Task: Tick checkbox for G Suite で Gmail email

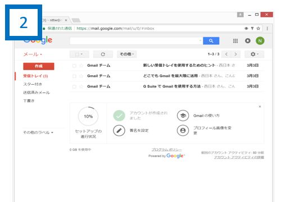Action: 74,86
